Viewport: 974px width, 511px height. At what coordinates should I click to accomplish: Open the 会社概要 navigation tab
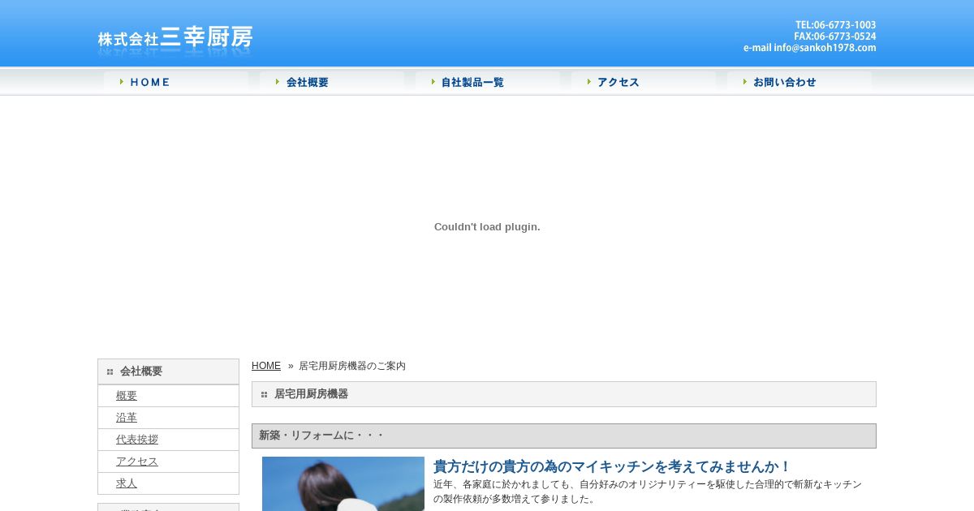pos(332,82)
